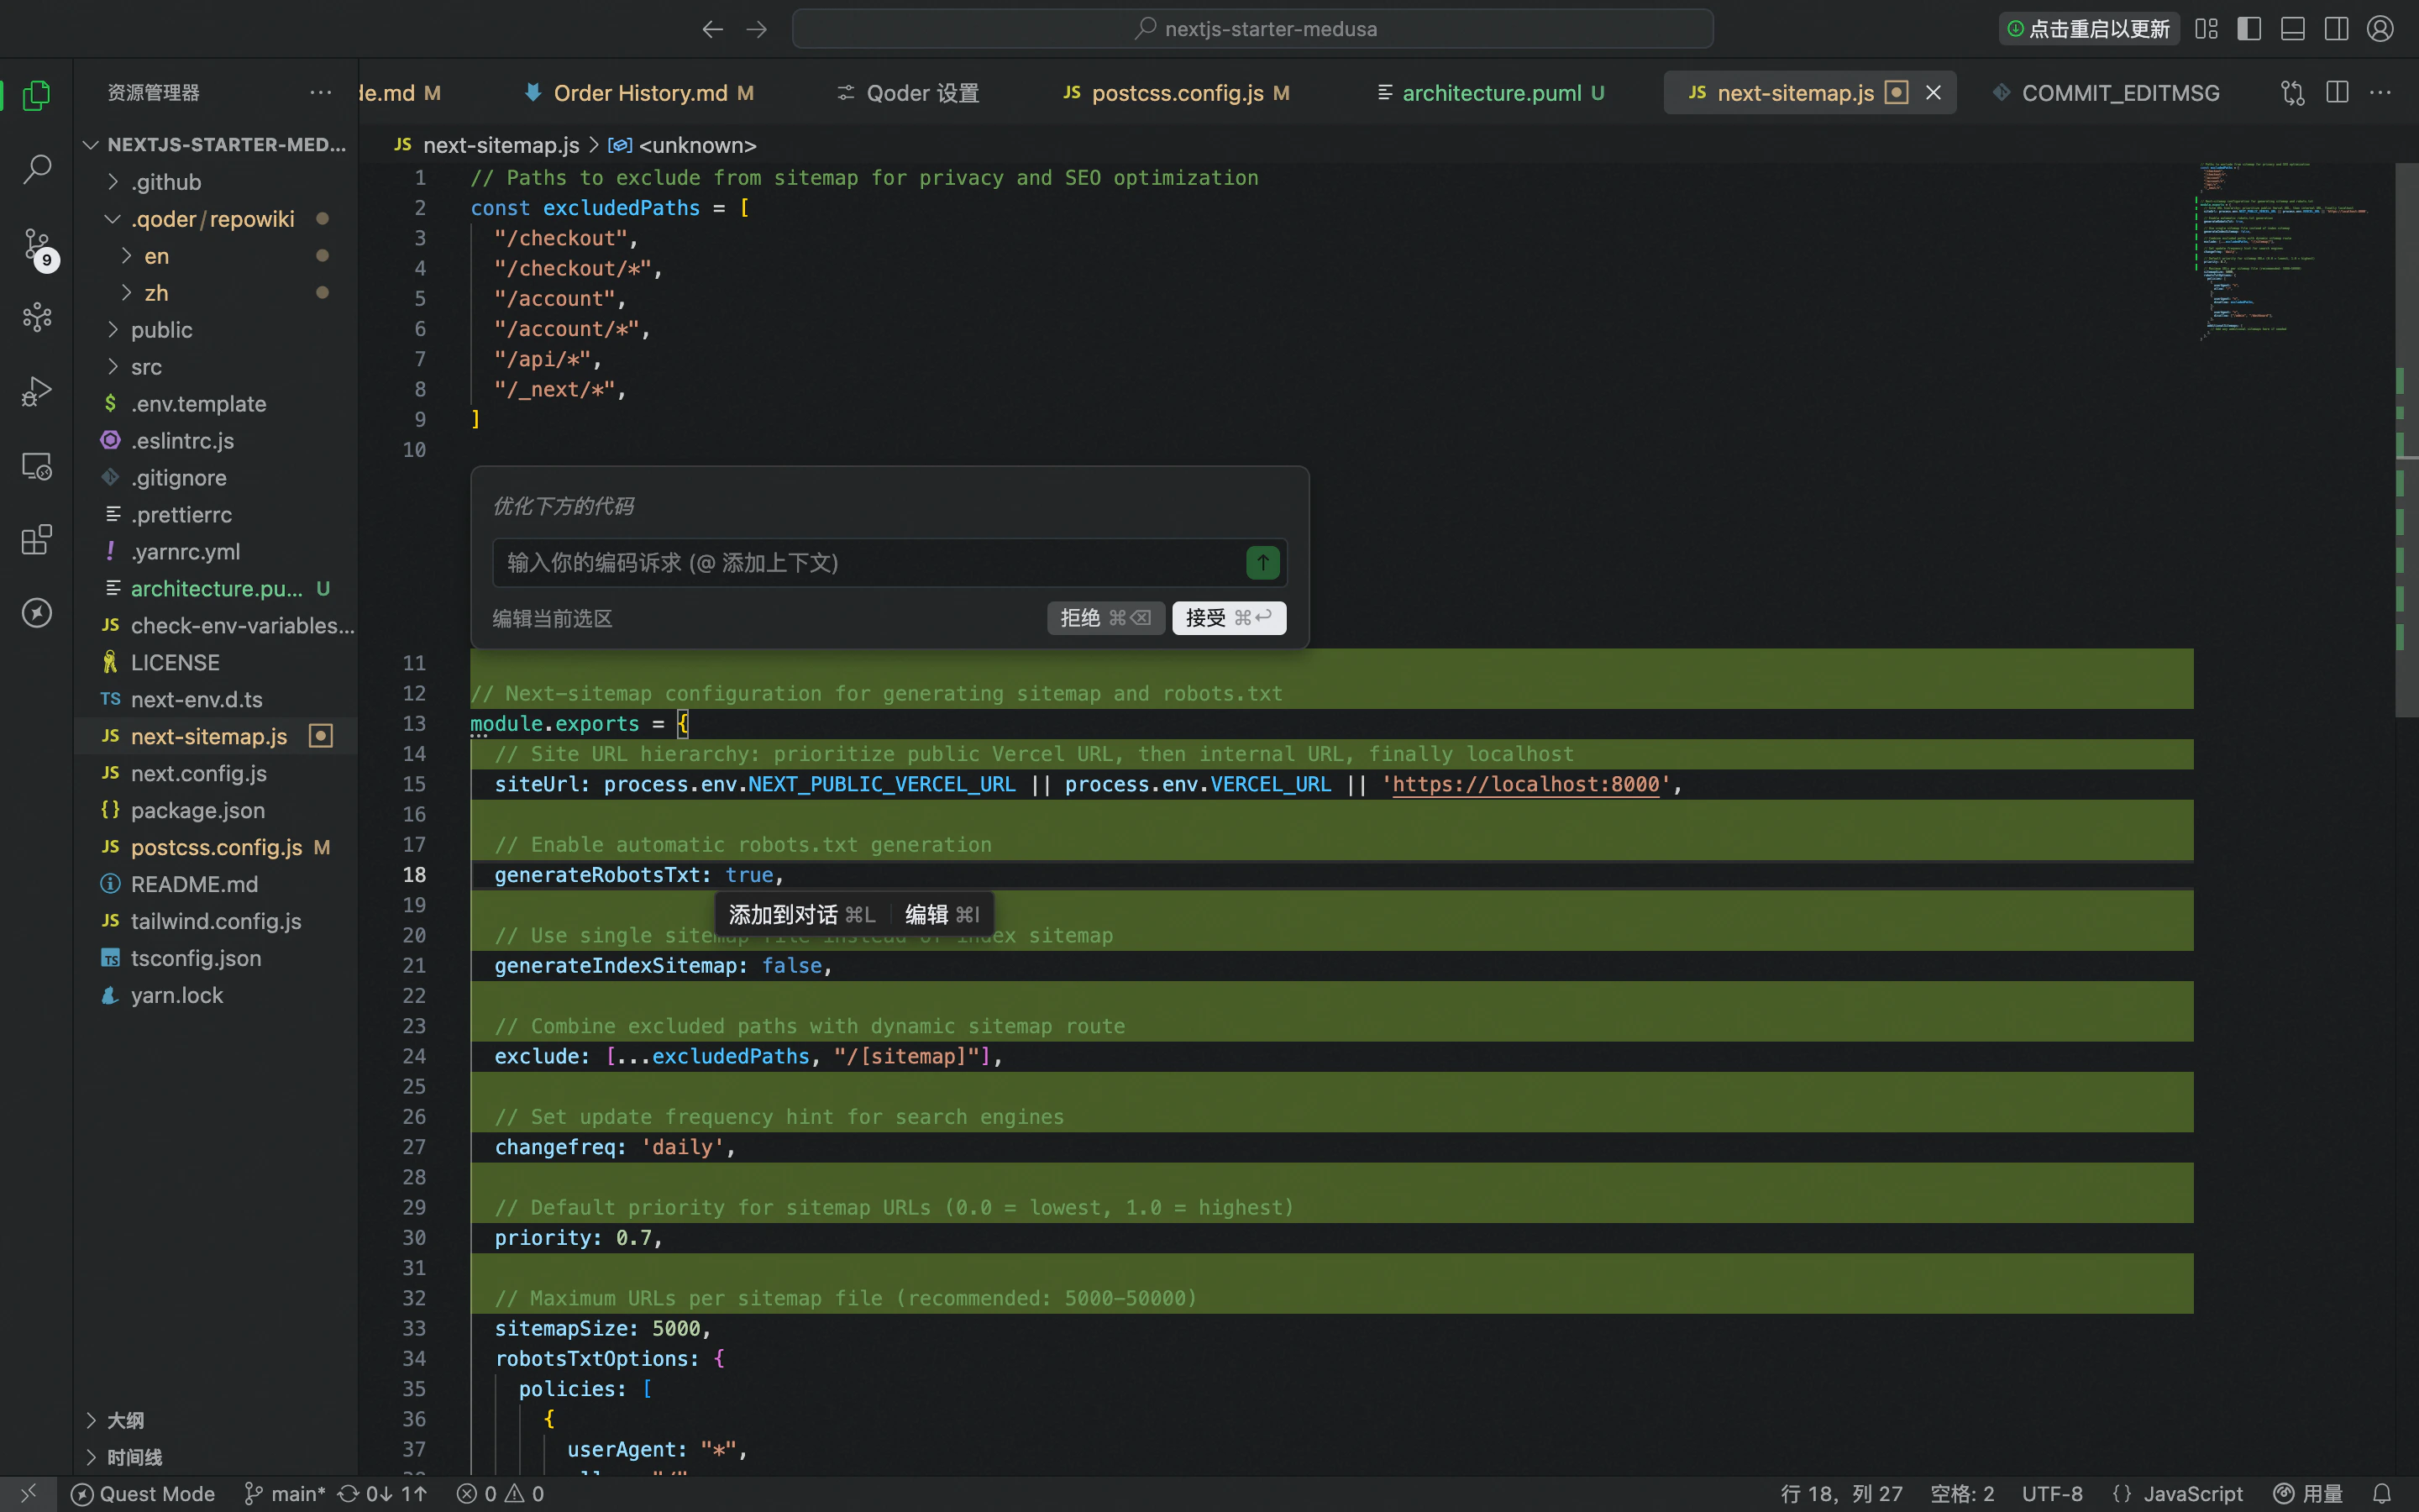The image size is (2419, 1512).
Task: Toggle the secondary side bar
Action: [x=2337, y=29]
